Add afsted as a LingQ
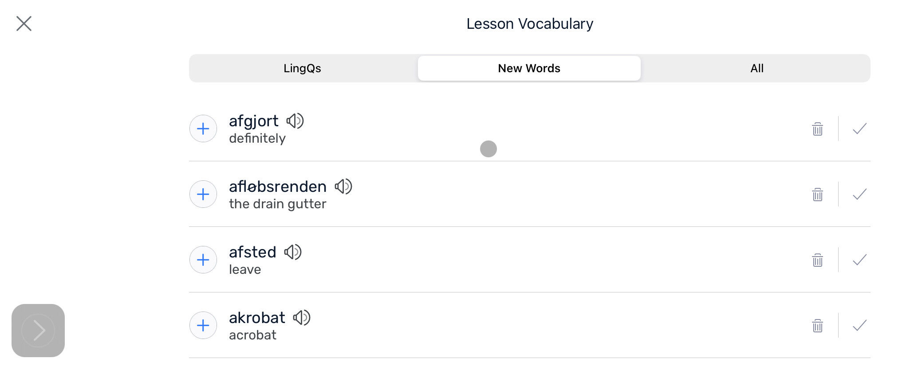The image size is (922, 374). point(203,260)
